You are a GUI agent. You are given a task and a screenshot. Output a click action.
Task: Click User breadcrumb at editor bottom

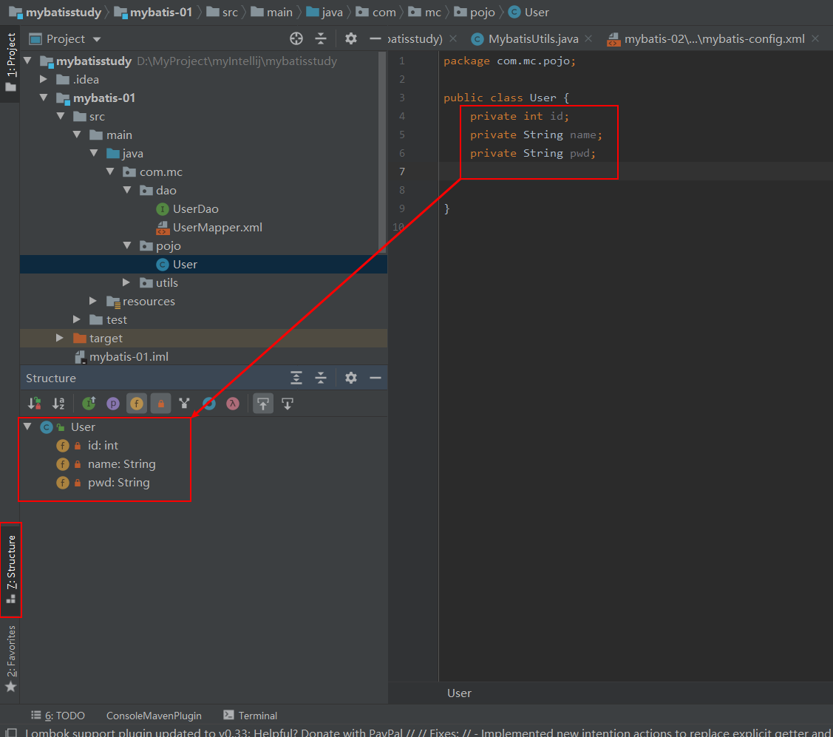(459, 693)
